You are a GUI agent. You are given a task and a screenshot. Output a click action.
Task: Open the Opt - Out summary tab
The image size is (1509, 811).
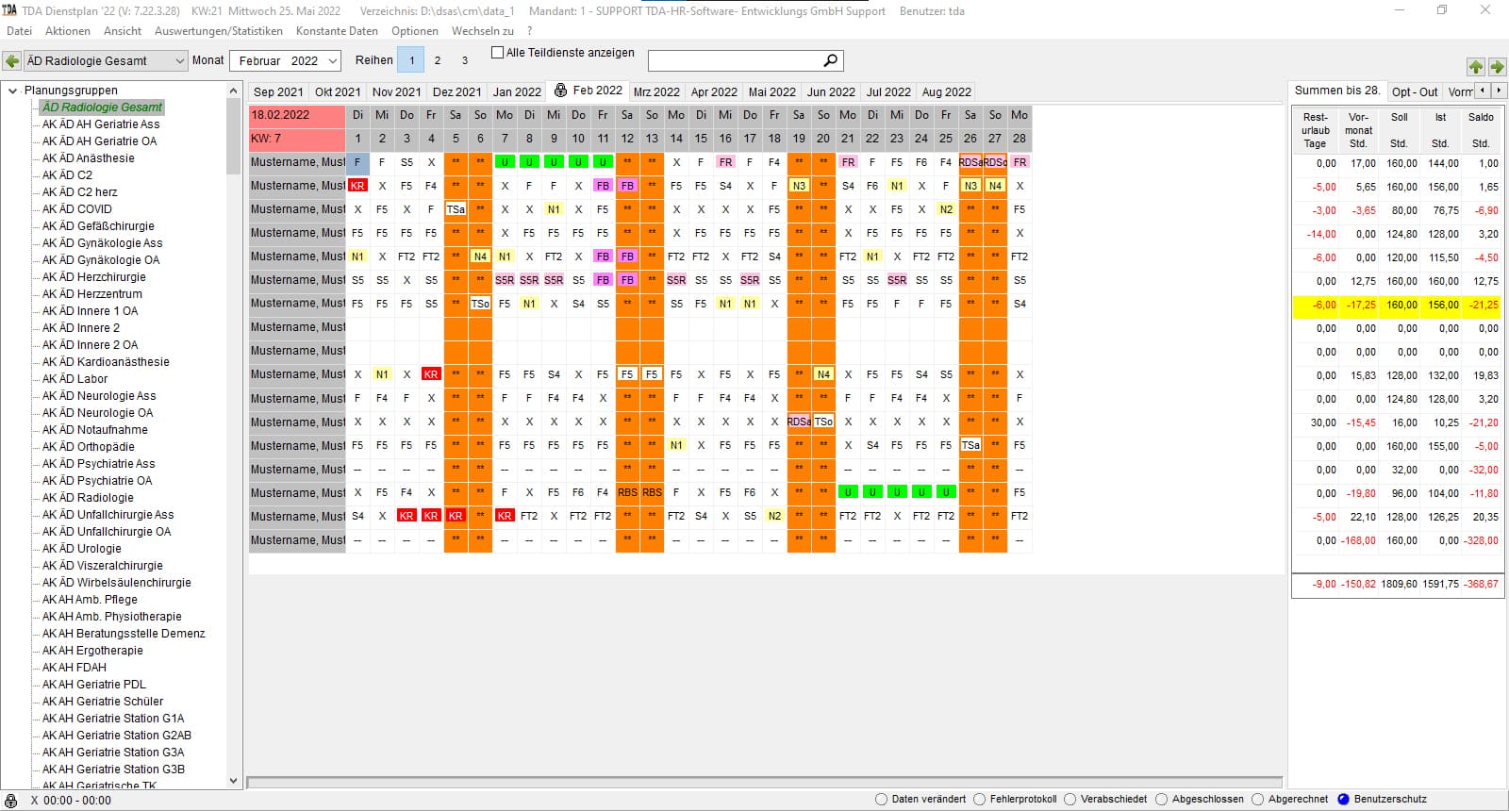(x=1415, y=91)
